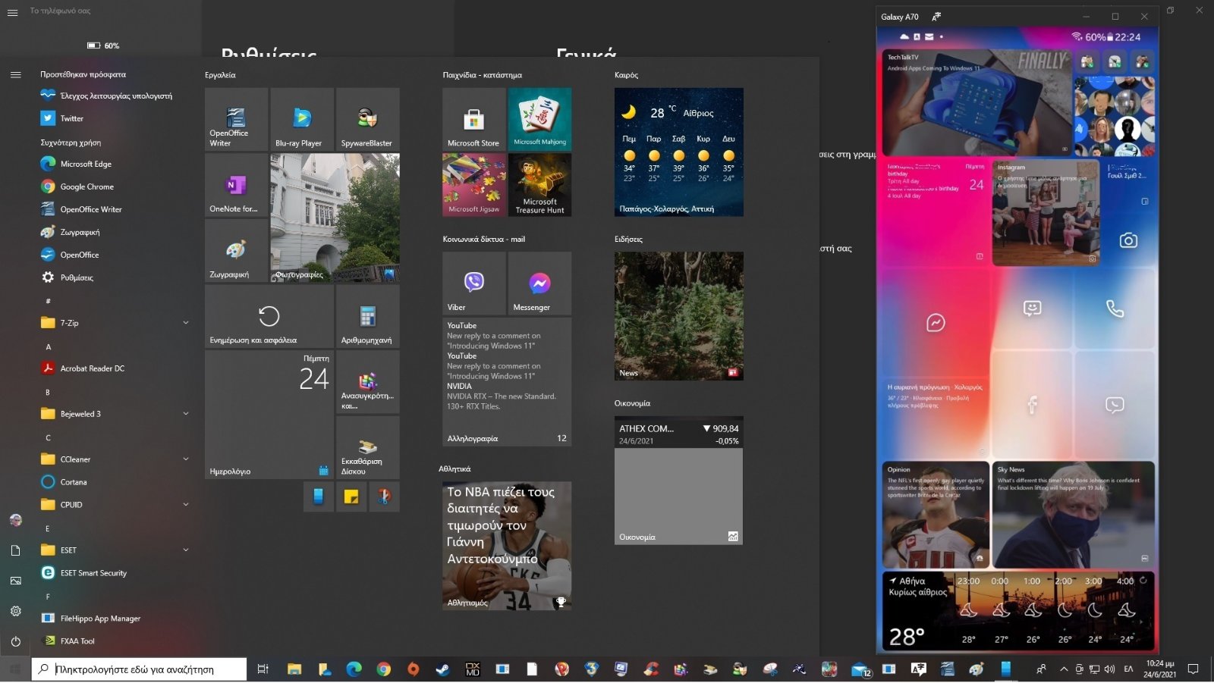Open the OpenOffice Writer tile
The height and width of the screenshot is (683, 1214).
tap(236, 119)
